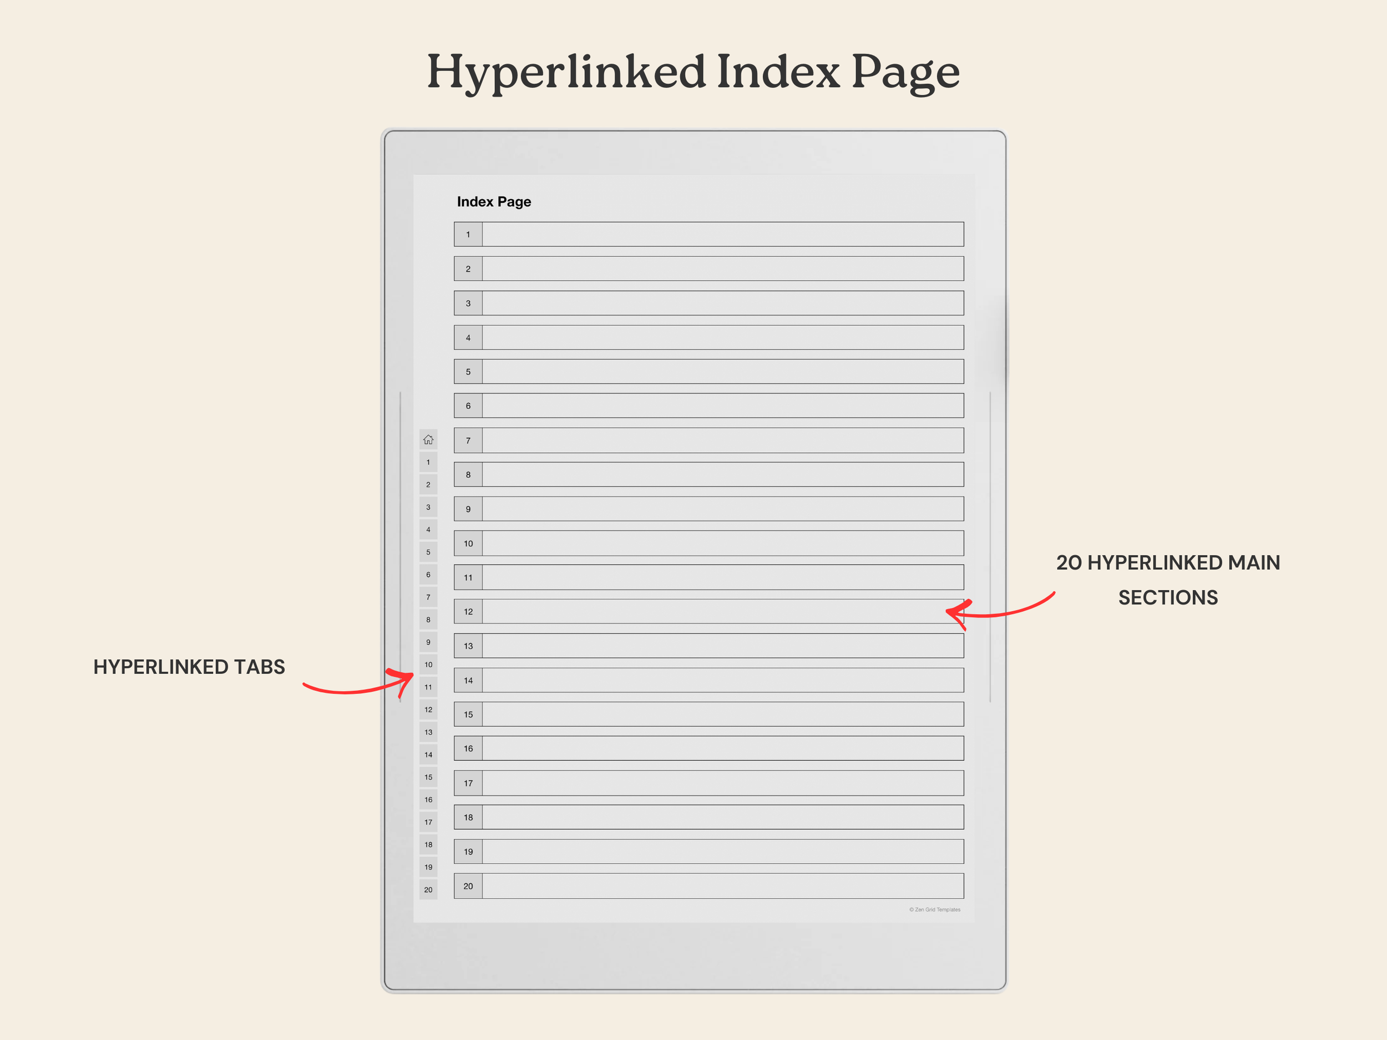The width and height of the screenshot is (1387, 1040).
Task: Click the Index Page heading
Action: [493, 202]
